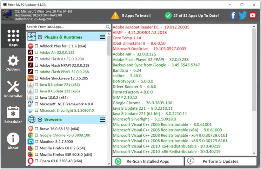Click Perform 5 Updates button
This screenshot has height=169, width=261.
[x=221, y=161]
